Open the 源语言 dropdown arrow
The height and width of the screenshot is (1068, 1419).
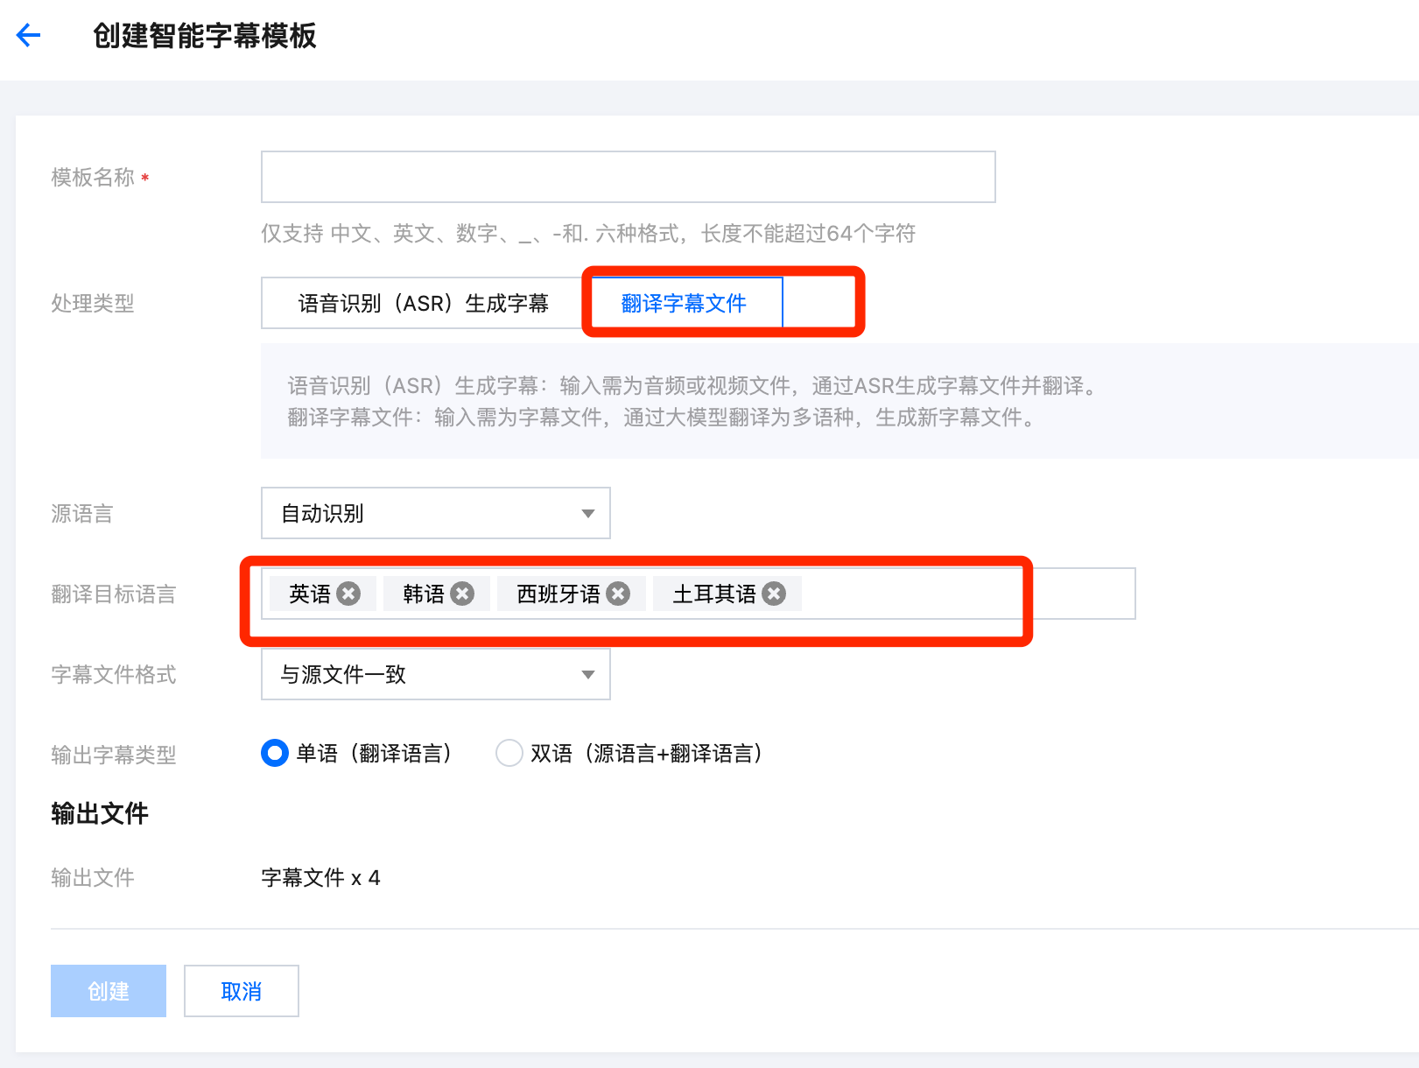tap(588, 514)
